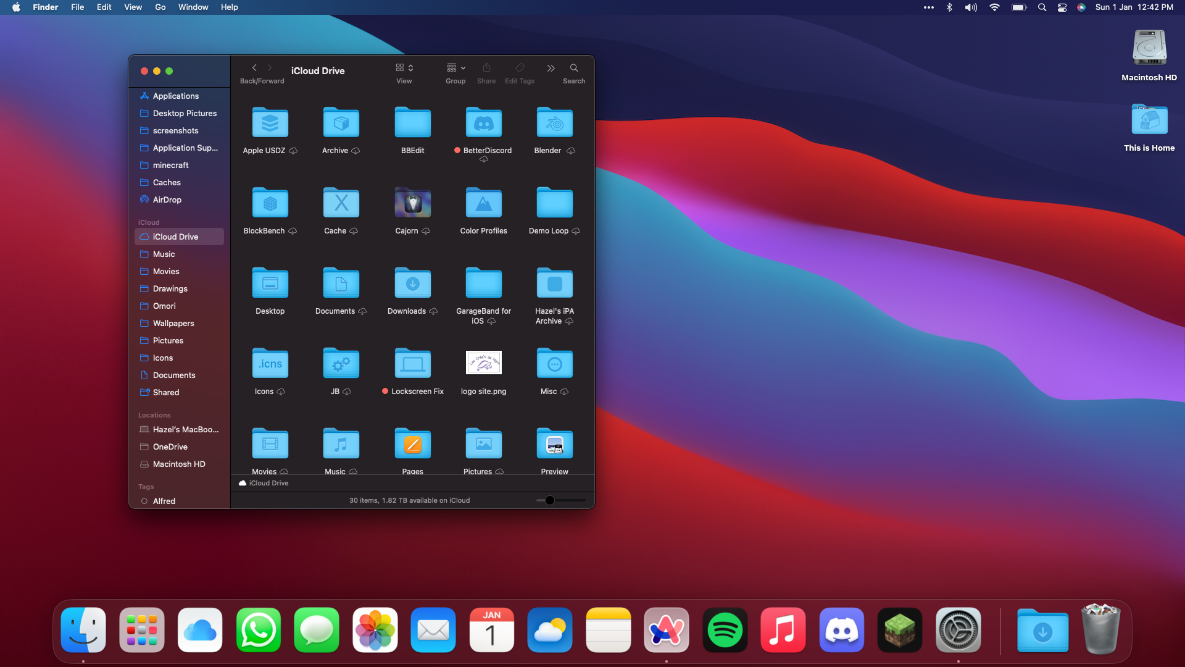Open the BetterDiscord folder

point(483,122)
